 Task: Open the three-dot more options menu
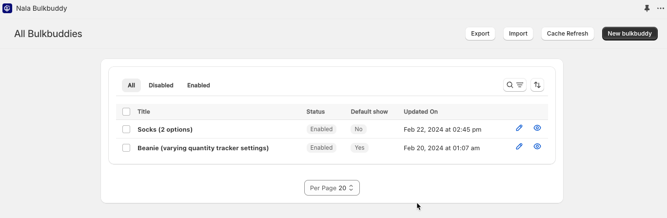(660, 8)
